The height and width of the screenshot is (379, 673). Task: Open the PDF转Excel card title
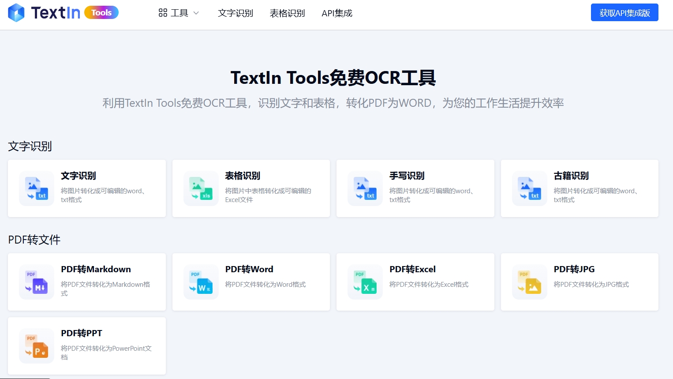coord(412,269)
